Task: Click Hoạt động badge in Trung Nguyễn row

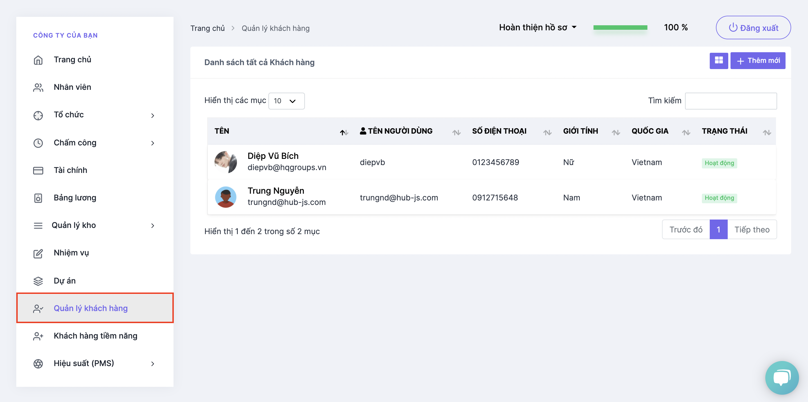Action: tap(719, 198)
